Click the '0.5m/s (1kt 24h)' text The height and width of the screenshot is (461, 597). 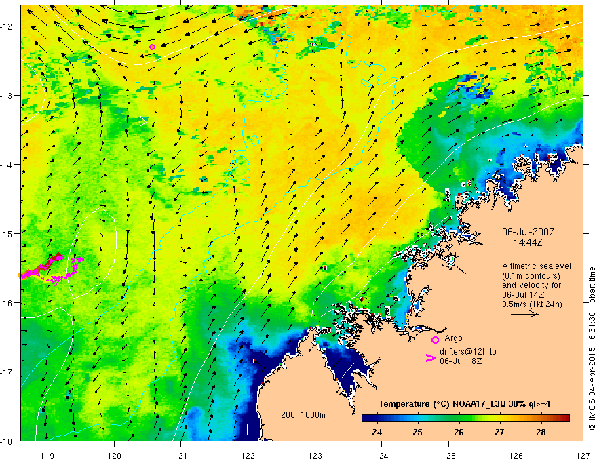[x=532, y=304]
